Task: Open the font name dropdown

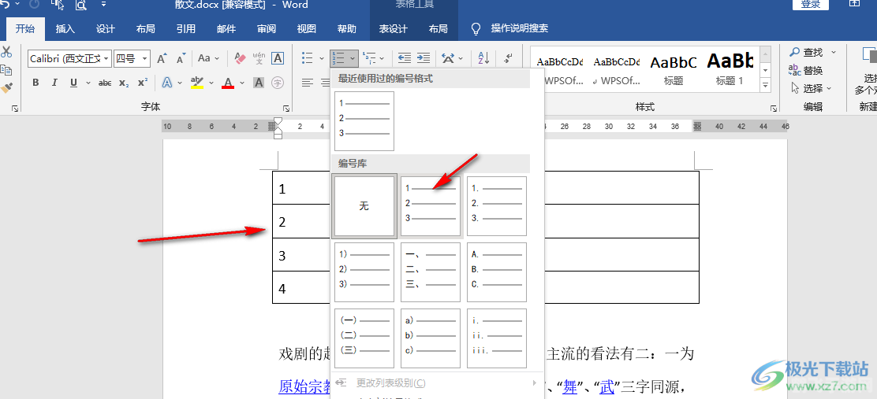Action: (106, 58)
